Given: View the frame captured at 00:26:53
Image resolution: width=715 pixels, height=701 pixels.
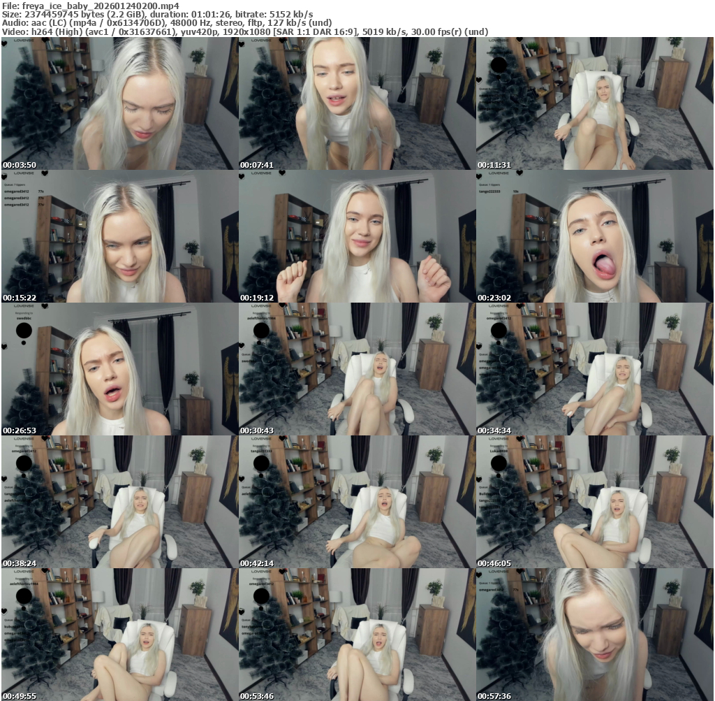Looking at the screenshot, I should pyautogui.click(x=119, y=369).
